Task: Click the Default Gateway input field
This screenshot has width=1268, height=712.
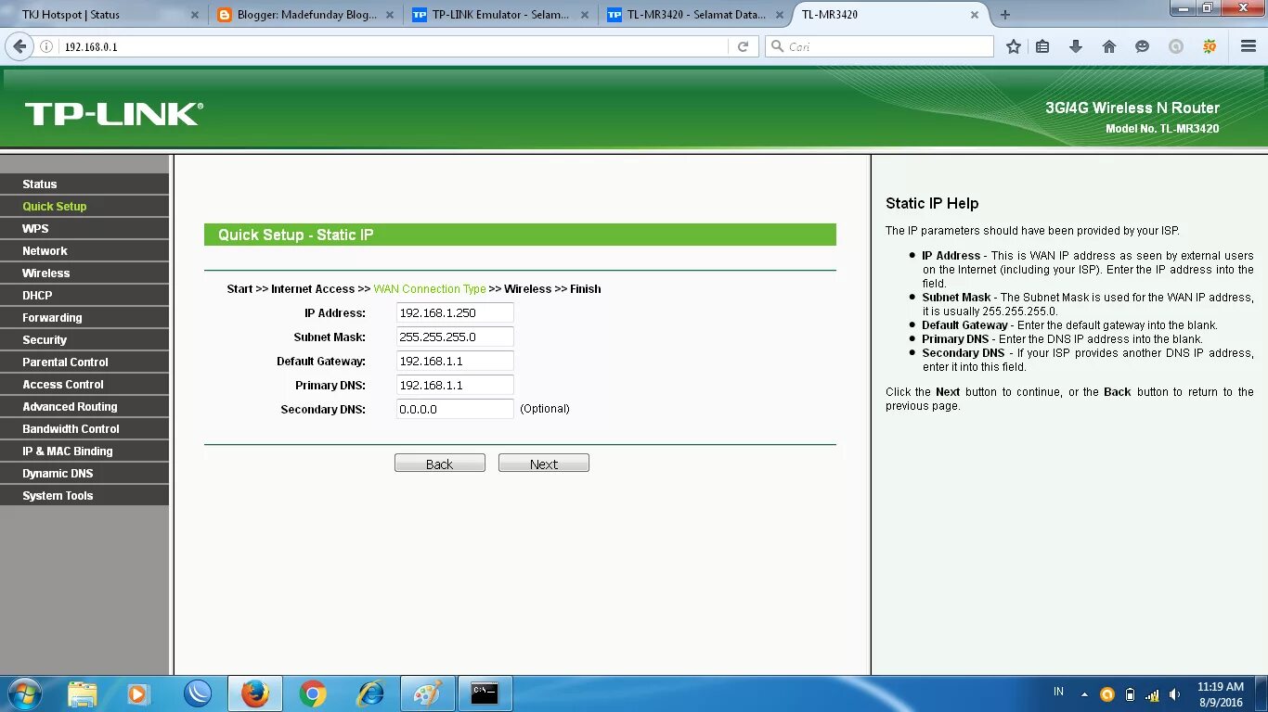Action: pyautogui.click(x=455, y=362)
